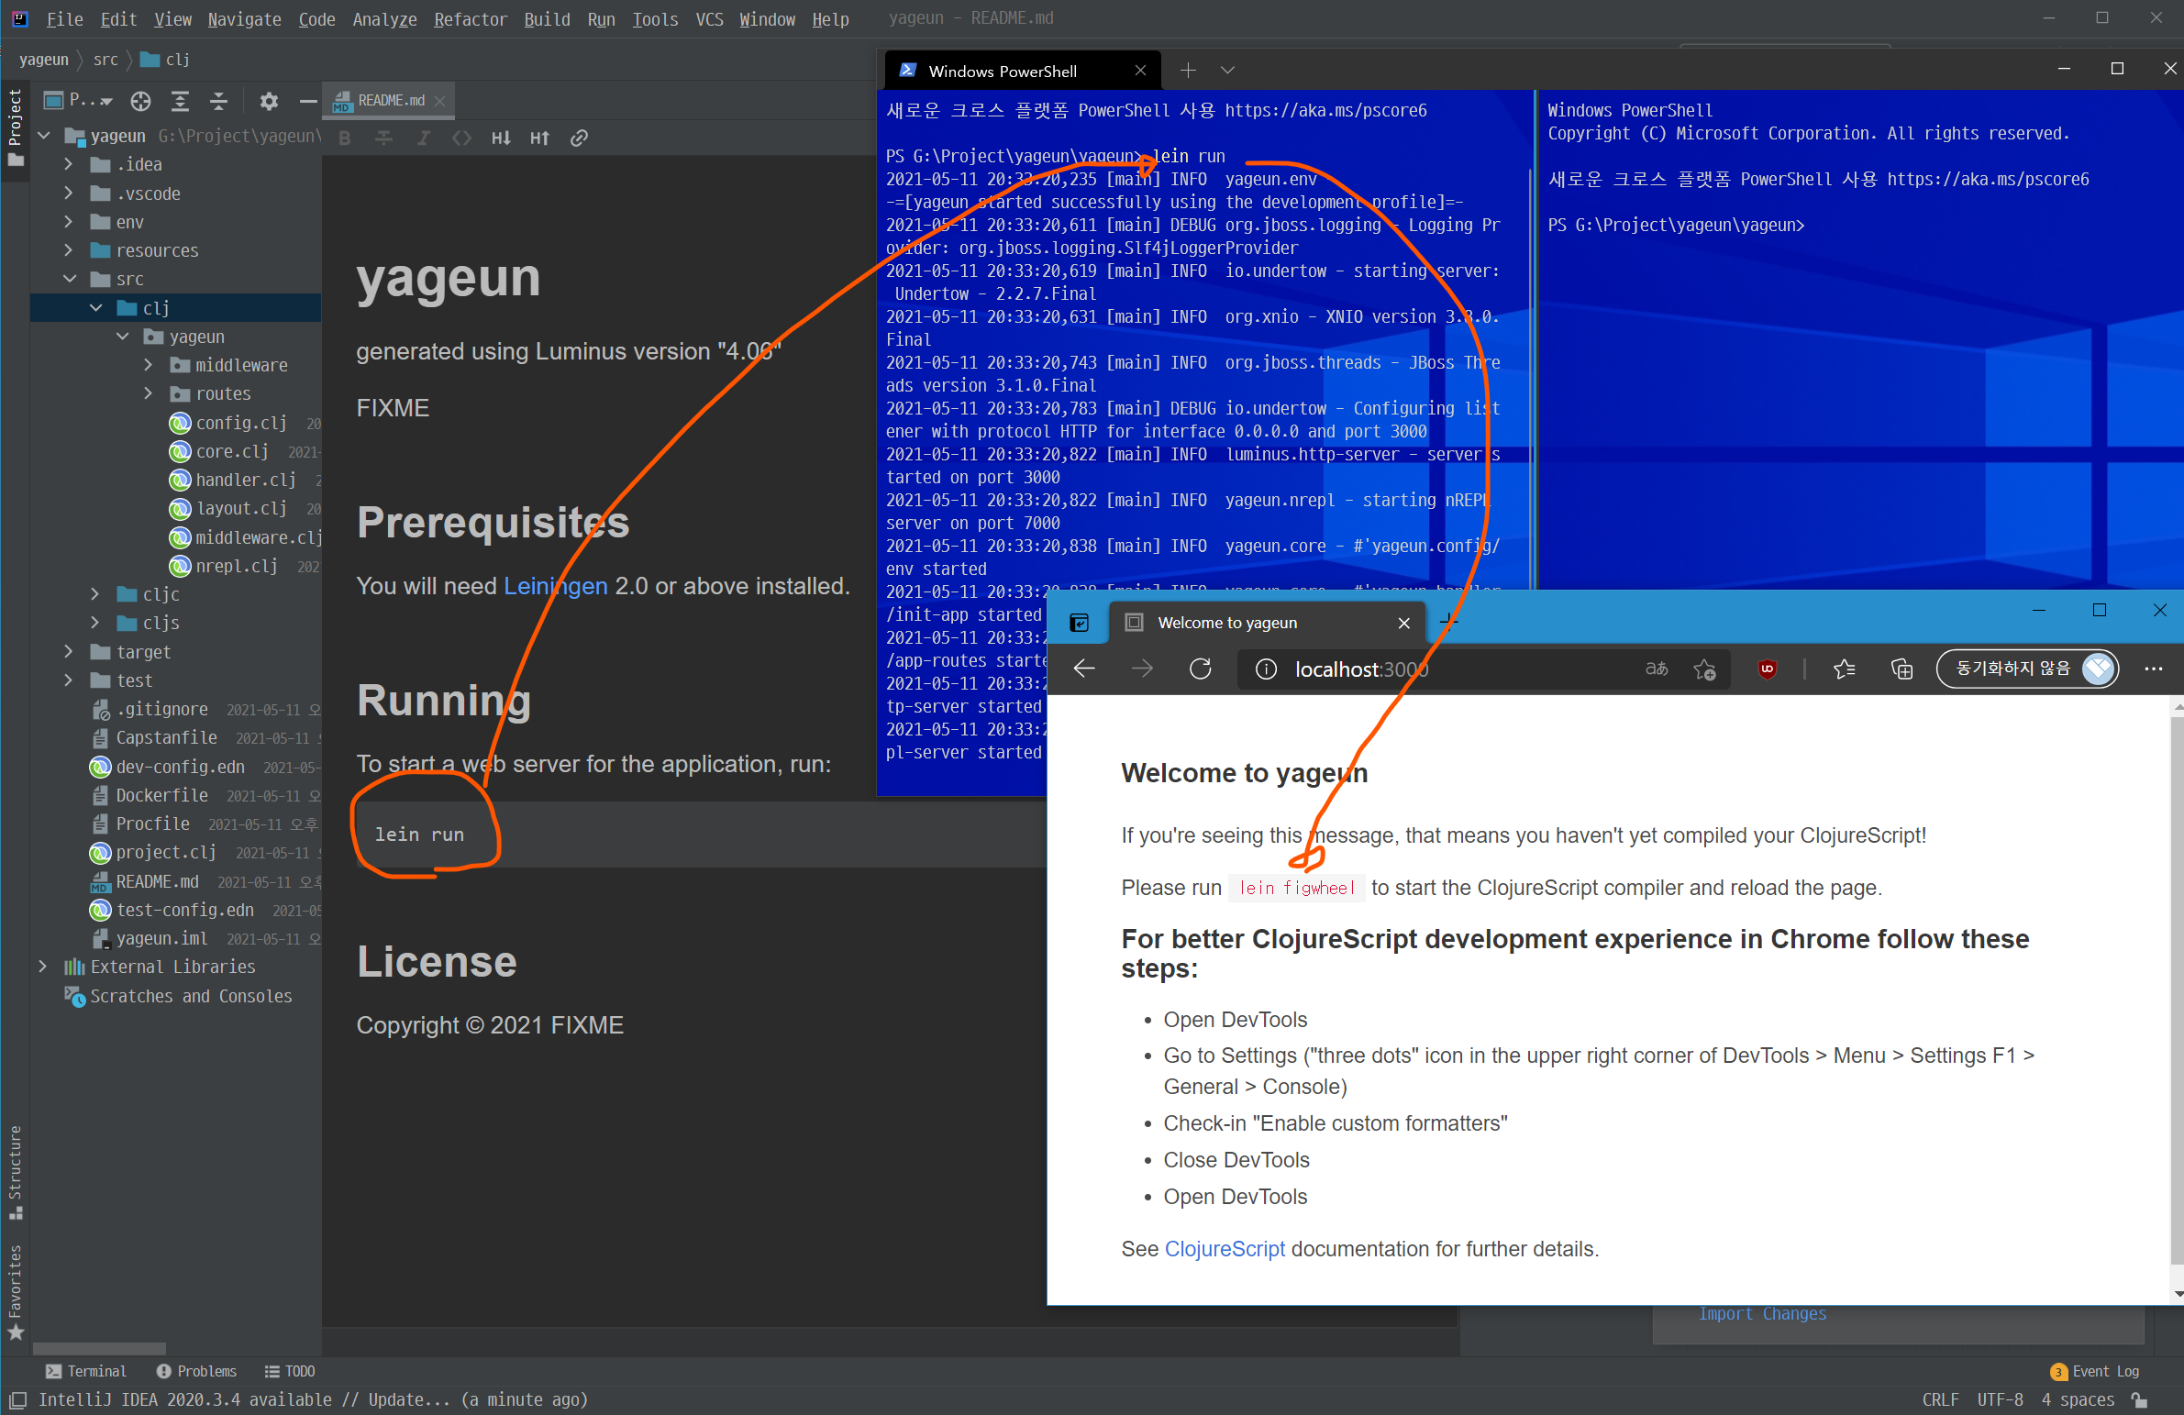2184x1415 pixels.
Task: Open PowerShell new tab dropdown arrow
Action: 1228,70
